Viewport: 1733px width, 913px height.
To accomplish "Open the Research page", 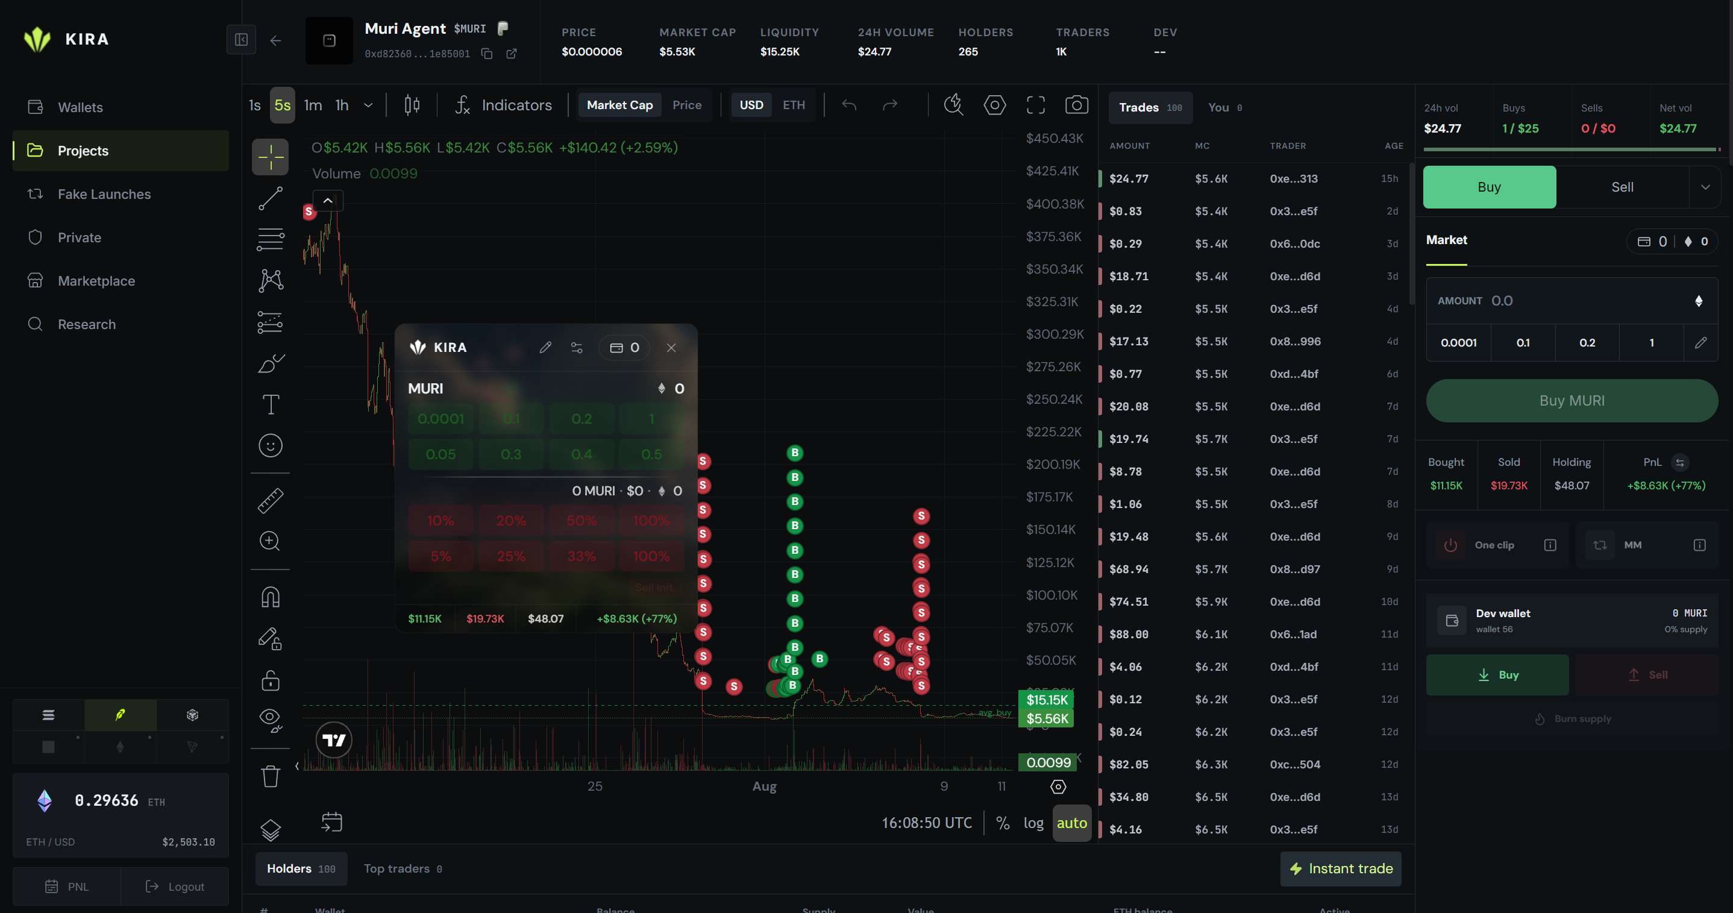I will (x=121, y=324).
